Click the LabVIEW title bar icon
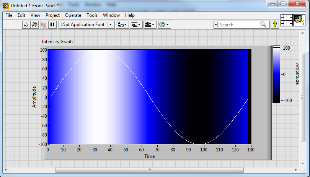 [5, 6]
